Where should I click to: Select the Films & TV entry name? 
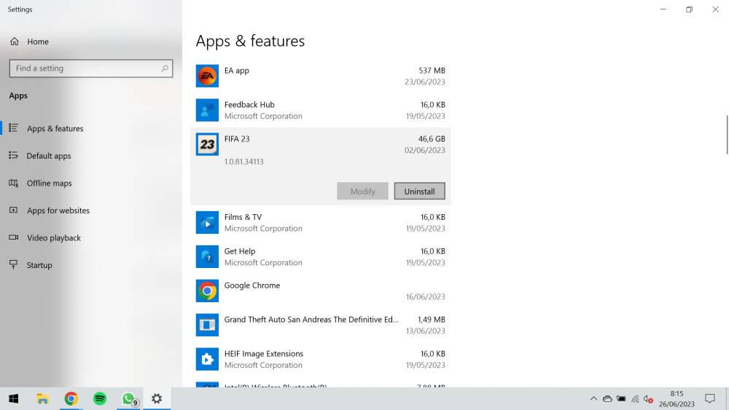[243, 217]
